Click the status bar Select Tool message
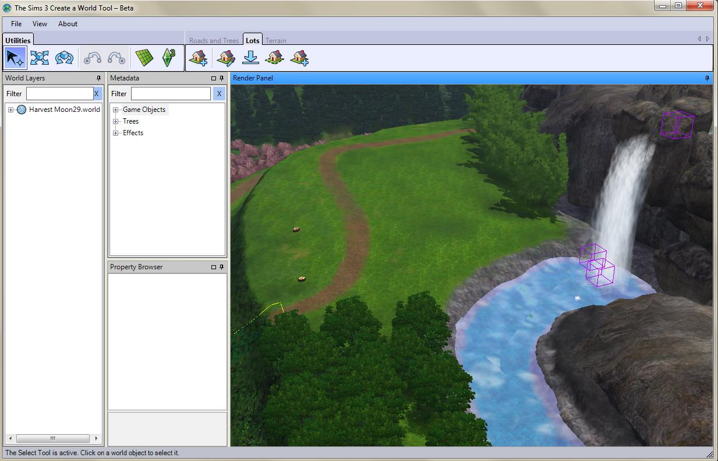 (92, 453)
